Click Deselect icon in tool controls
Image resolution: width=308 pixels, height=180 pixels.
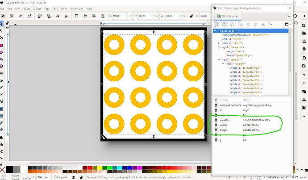21,16
